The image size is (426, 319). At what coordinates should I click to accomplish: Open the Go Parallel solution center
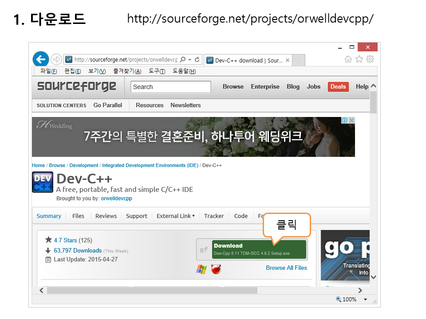coord(107,105)
